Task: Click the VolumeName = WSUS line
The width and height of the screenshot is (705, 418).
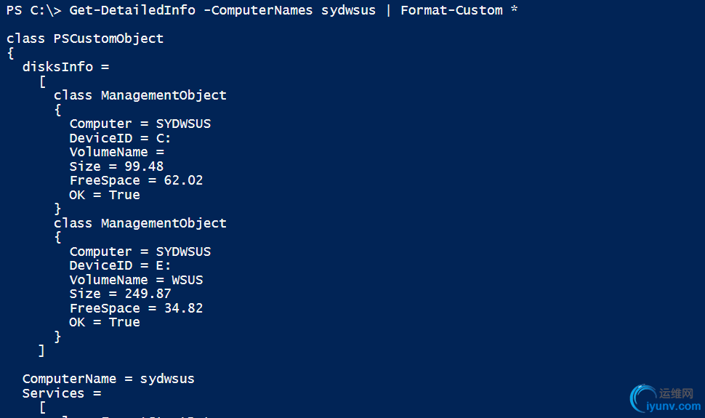Action: click(136, 280)
